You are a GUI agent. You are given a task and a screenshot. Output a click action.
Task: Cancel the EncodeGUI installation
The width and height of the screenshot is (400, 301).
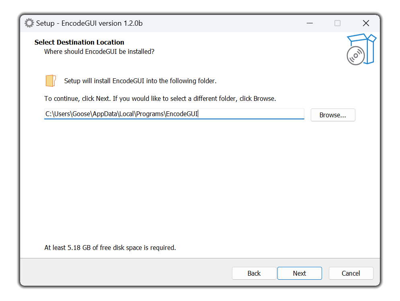(351, 273)
